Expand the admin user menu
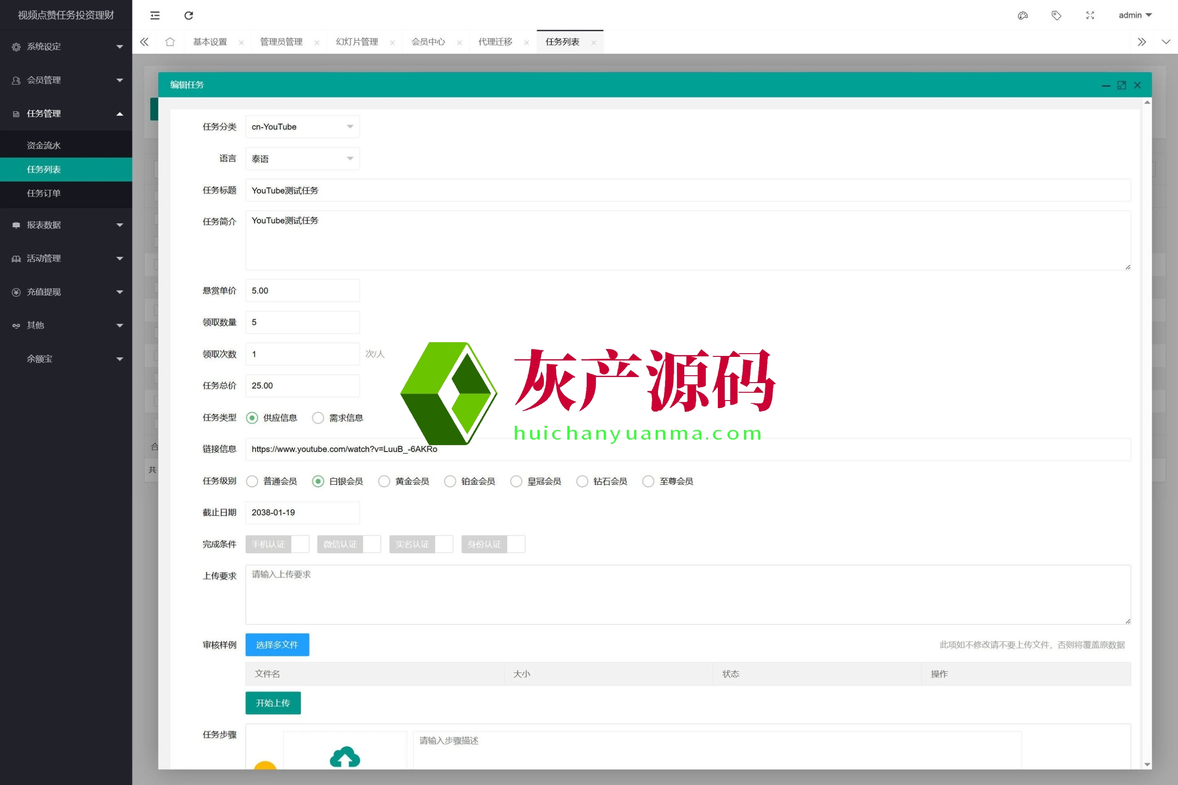This screenshot has height=785, width=1178. tap(1134, 16)
